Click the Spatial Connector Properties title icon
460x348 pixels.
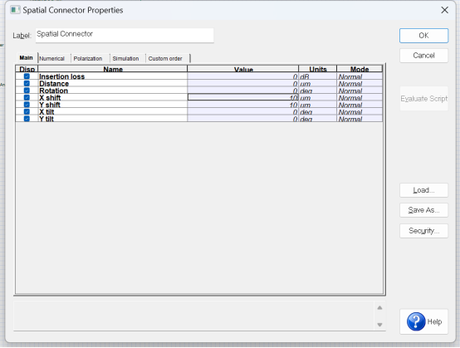point(15,10)
